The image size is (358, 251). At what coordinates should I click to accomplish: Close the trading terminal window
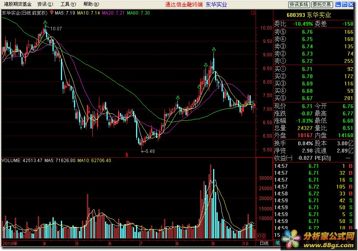[351, 4]
